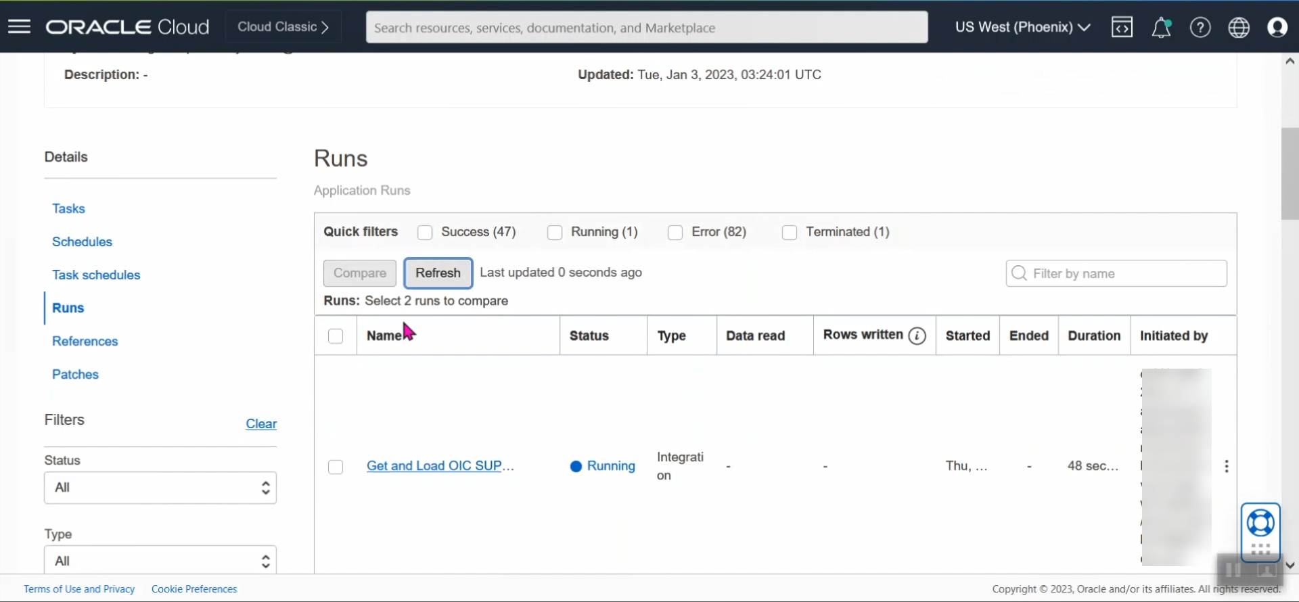1299x602 pixels.
Task: Click the Rows written info icon
Action: point(917,335)
